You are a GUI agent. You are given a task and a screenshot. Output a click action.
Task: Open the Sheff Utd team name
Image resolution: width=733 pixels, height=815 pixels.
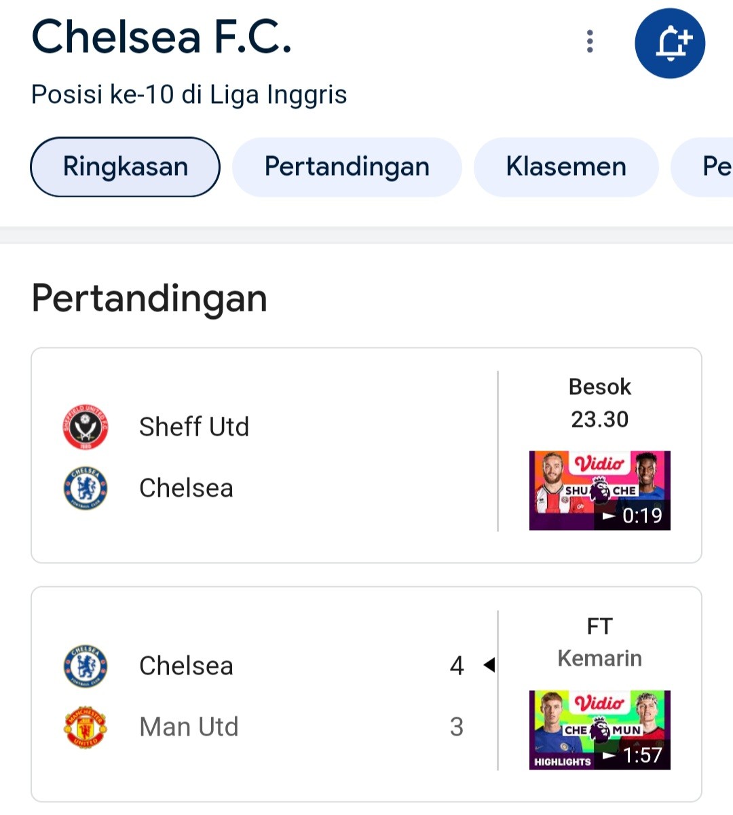pos(194,427)
